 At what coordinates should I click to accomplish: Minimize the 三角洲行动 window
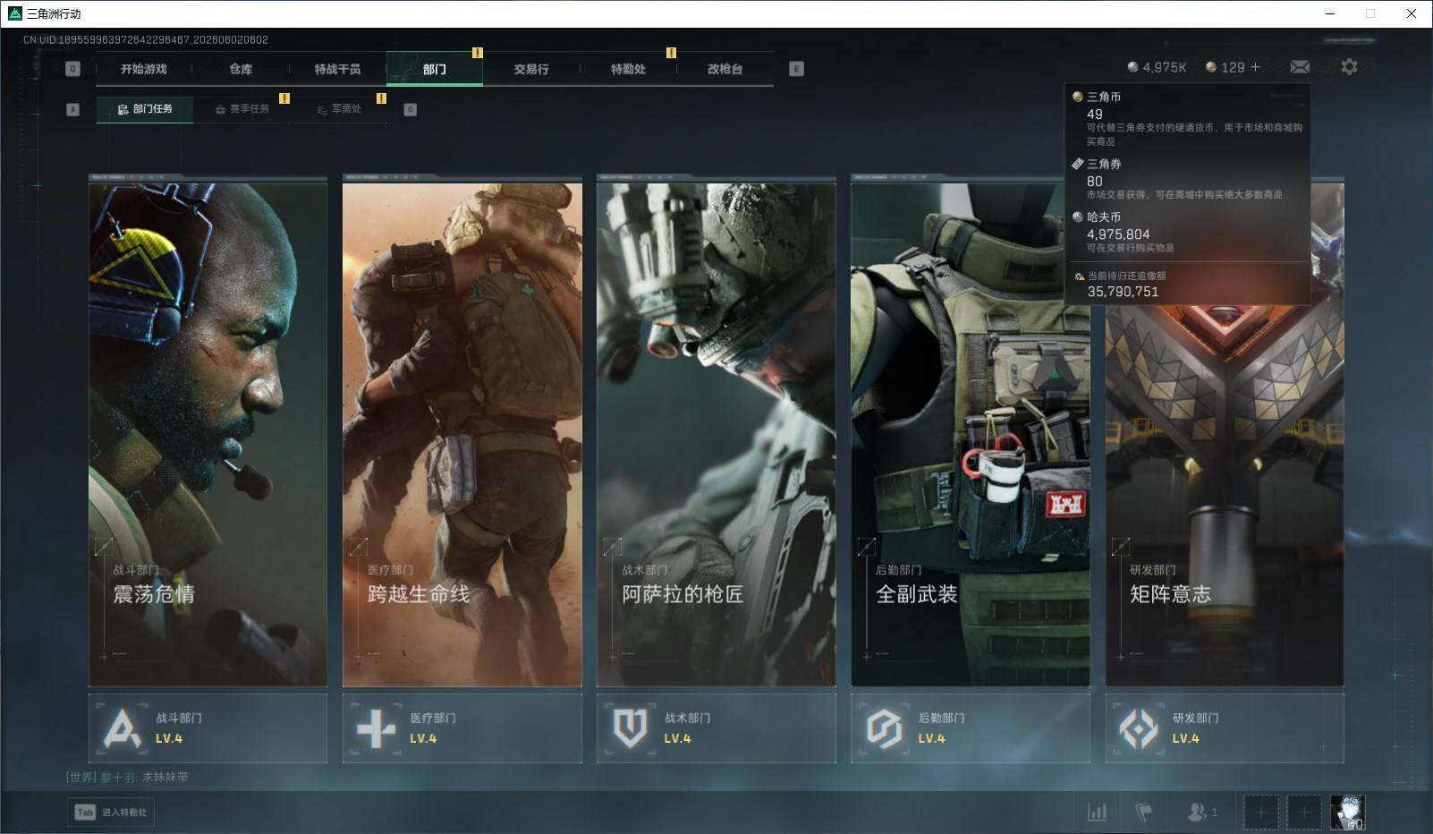click(1329, 13)
